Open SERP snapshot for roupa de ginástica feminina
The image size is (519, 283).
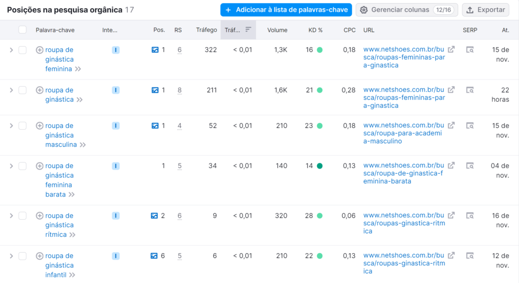pyautogui.click(x=470, y=50)
